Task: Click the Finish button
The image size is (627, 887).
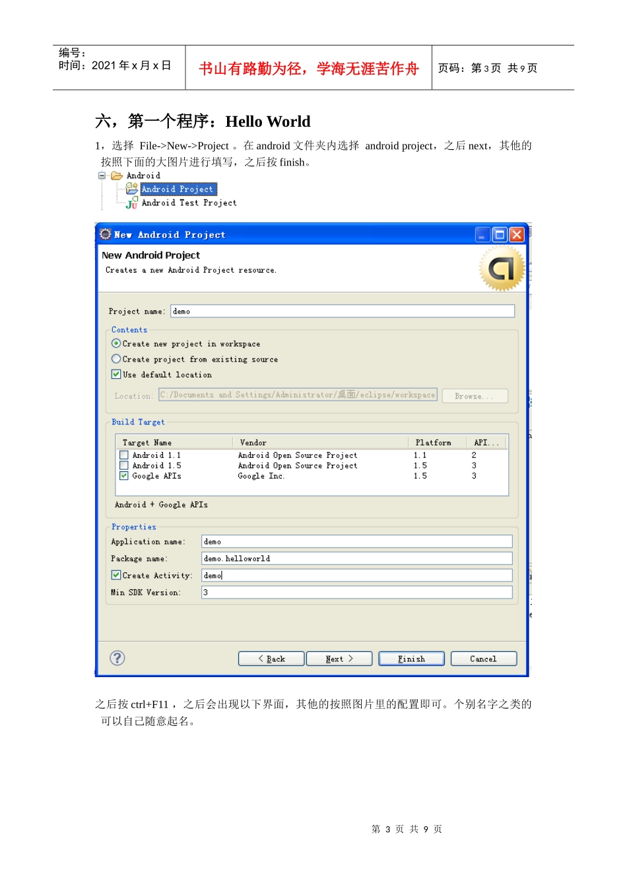Action: tap(411, 659)
